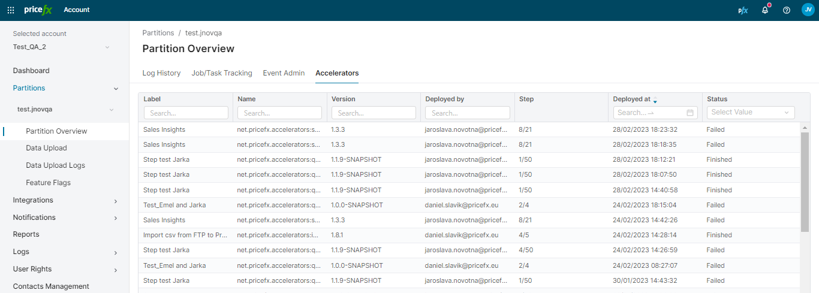Open the JV user avatar menu
The height and width of the screenshot is (293, 819).
tap(808, 10)
